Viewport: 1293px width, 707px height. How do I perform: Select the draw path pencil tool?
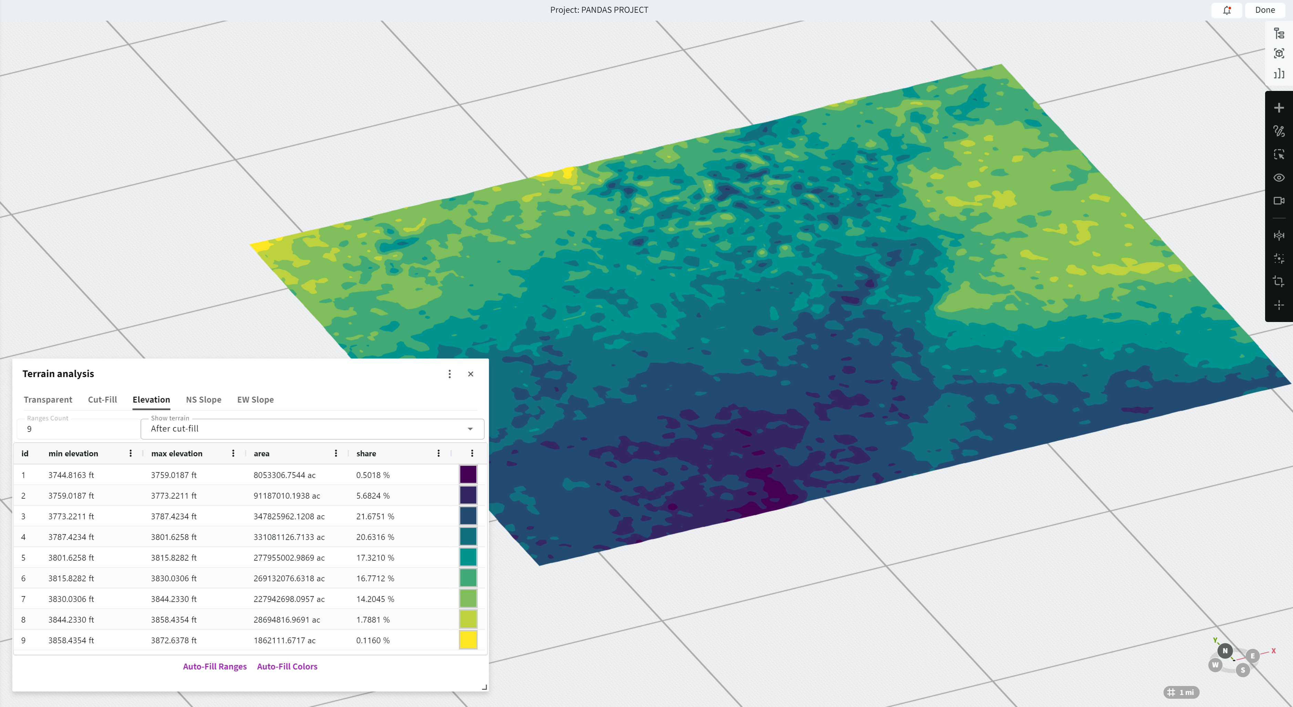[1279, 132]
